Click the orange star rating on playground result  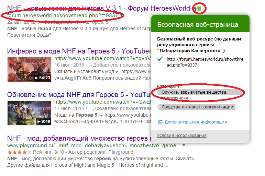pos(20,152)
